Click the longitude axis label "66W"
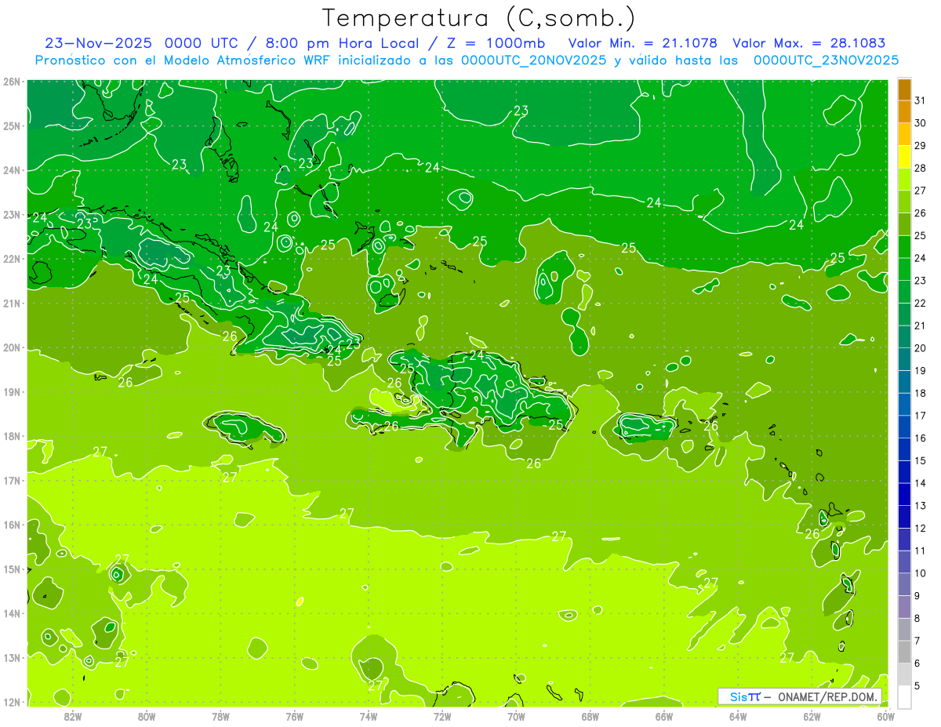Viewport: 941px width, 727px height. pyautogui.click(x=664, y=716)
